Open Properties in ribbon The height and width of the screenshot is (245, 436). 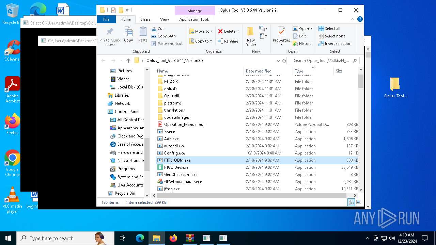(x=281, y=37)
